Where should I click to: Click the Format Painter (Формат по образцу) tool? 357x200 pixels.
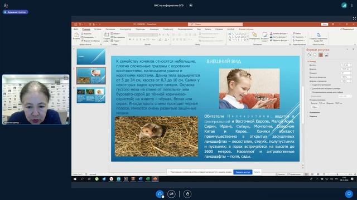point(90,41)
